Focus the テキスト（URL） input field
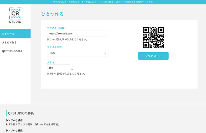Image resolution: width=206 pixels, height=133 pixels. point(78,34)
